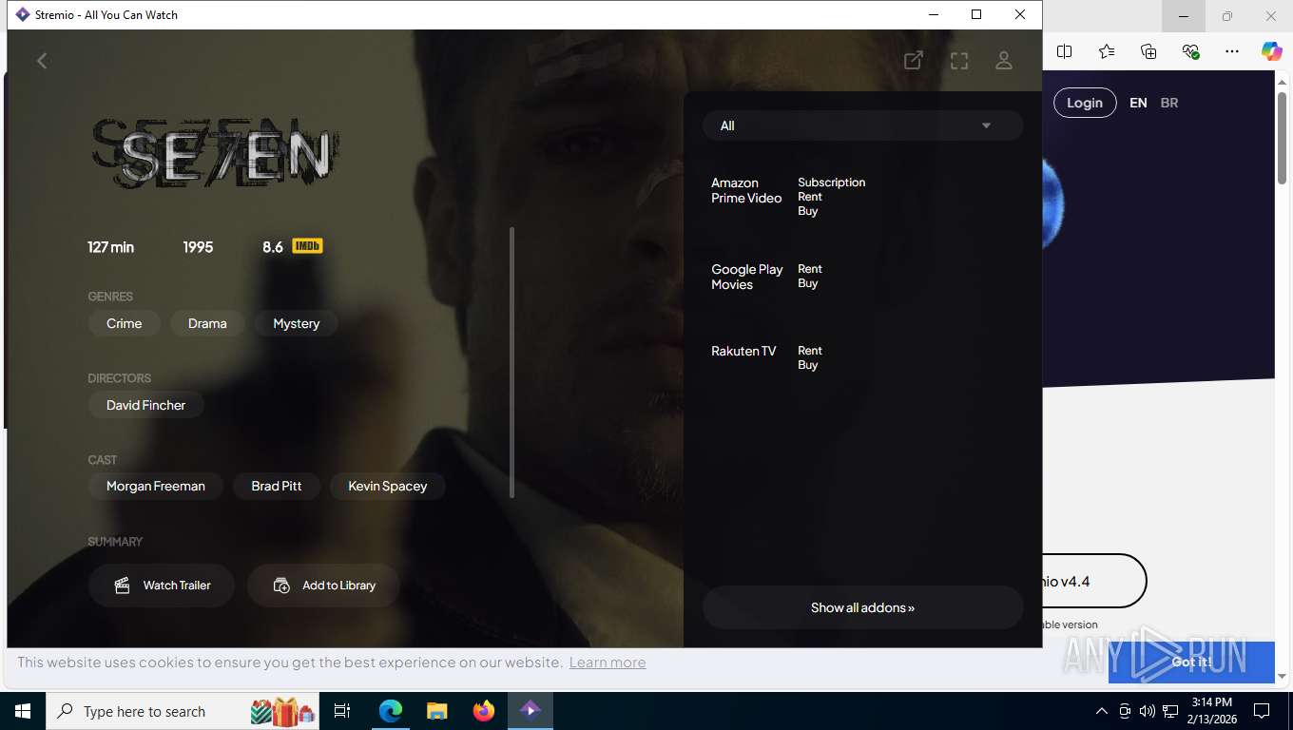The width and height of the screenshot is (1293, 730).
Task: Open Edge Copilot icon
Action: coord(1272,51)
